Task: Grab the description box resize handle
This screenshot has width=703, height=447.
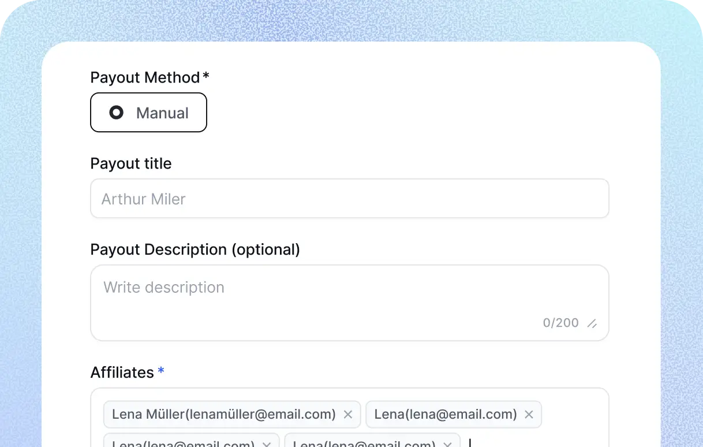Action: click(x=592, y=324)
